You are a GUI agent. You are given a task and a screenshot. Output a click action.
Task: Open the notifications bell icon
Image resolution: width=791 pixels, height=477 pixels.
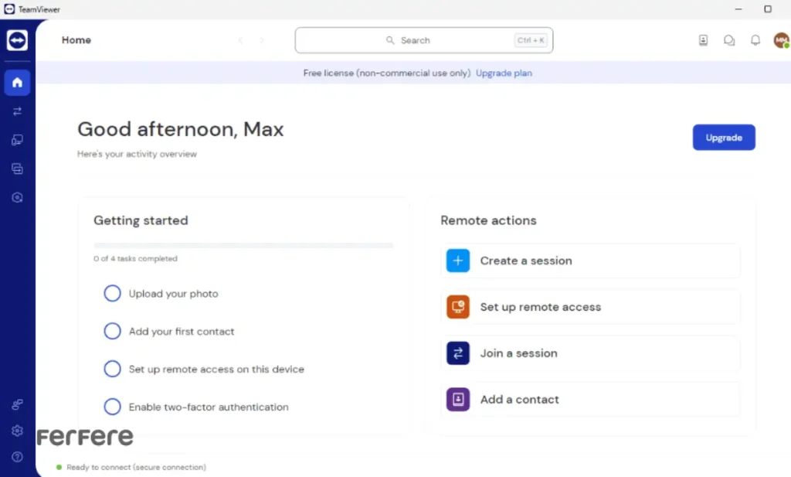click(x=755, y=40)
